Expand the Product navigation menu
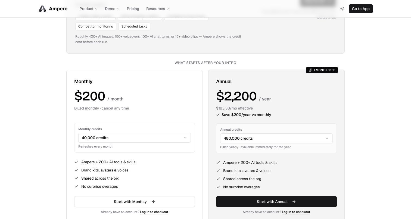This screenshot has width=411, height=219. (88, 9)
